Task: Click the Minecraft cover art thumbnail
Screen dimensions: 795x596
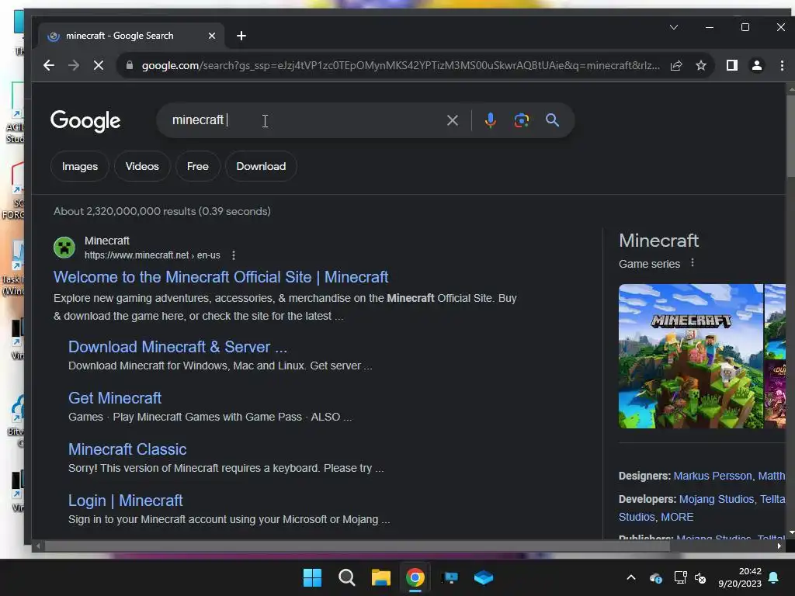Action: 690,355
